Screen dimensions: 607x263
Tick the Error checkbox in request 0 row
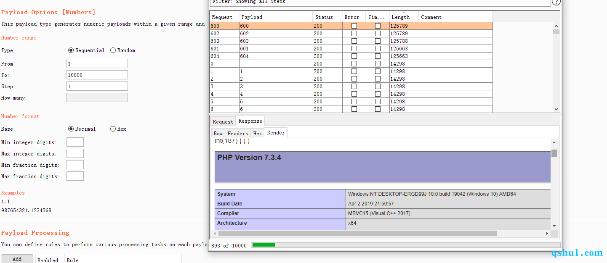click(354, 64)
